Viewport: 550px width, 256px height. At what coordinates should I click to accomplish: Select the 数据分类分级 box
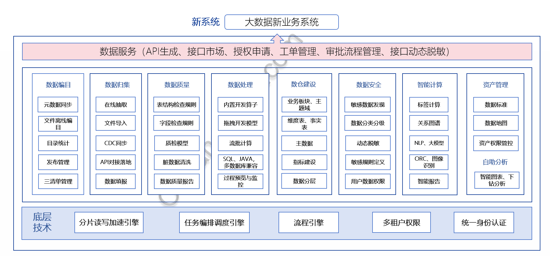(x=368, y=123)
